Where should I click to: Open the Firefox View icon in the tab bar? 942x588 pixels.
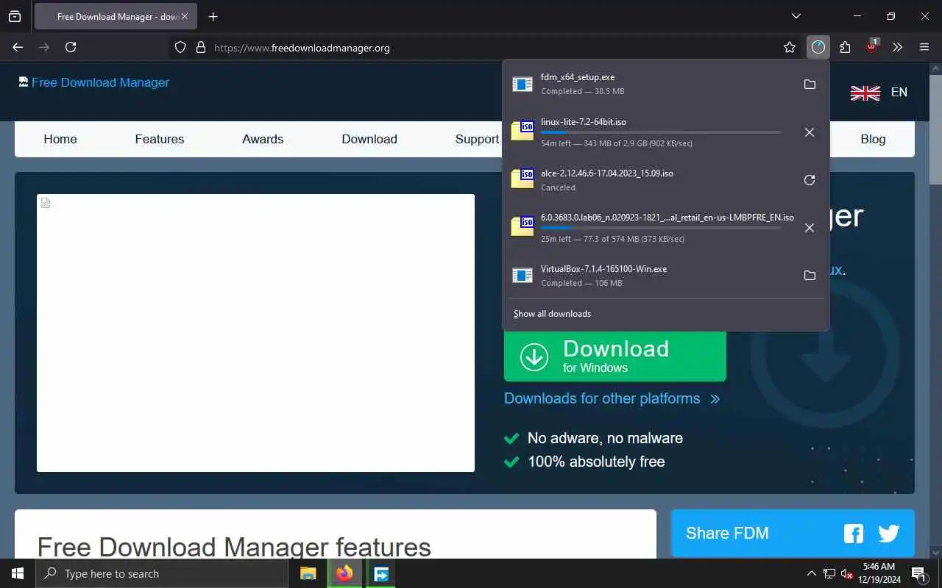coord(15,17)
